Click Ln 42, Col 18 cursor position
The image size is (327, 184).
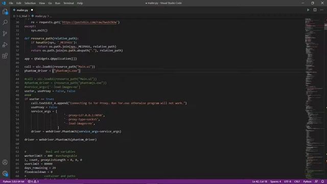point(260,181)
